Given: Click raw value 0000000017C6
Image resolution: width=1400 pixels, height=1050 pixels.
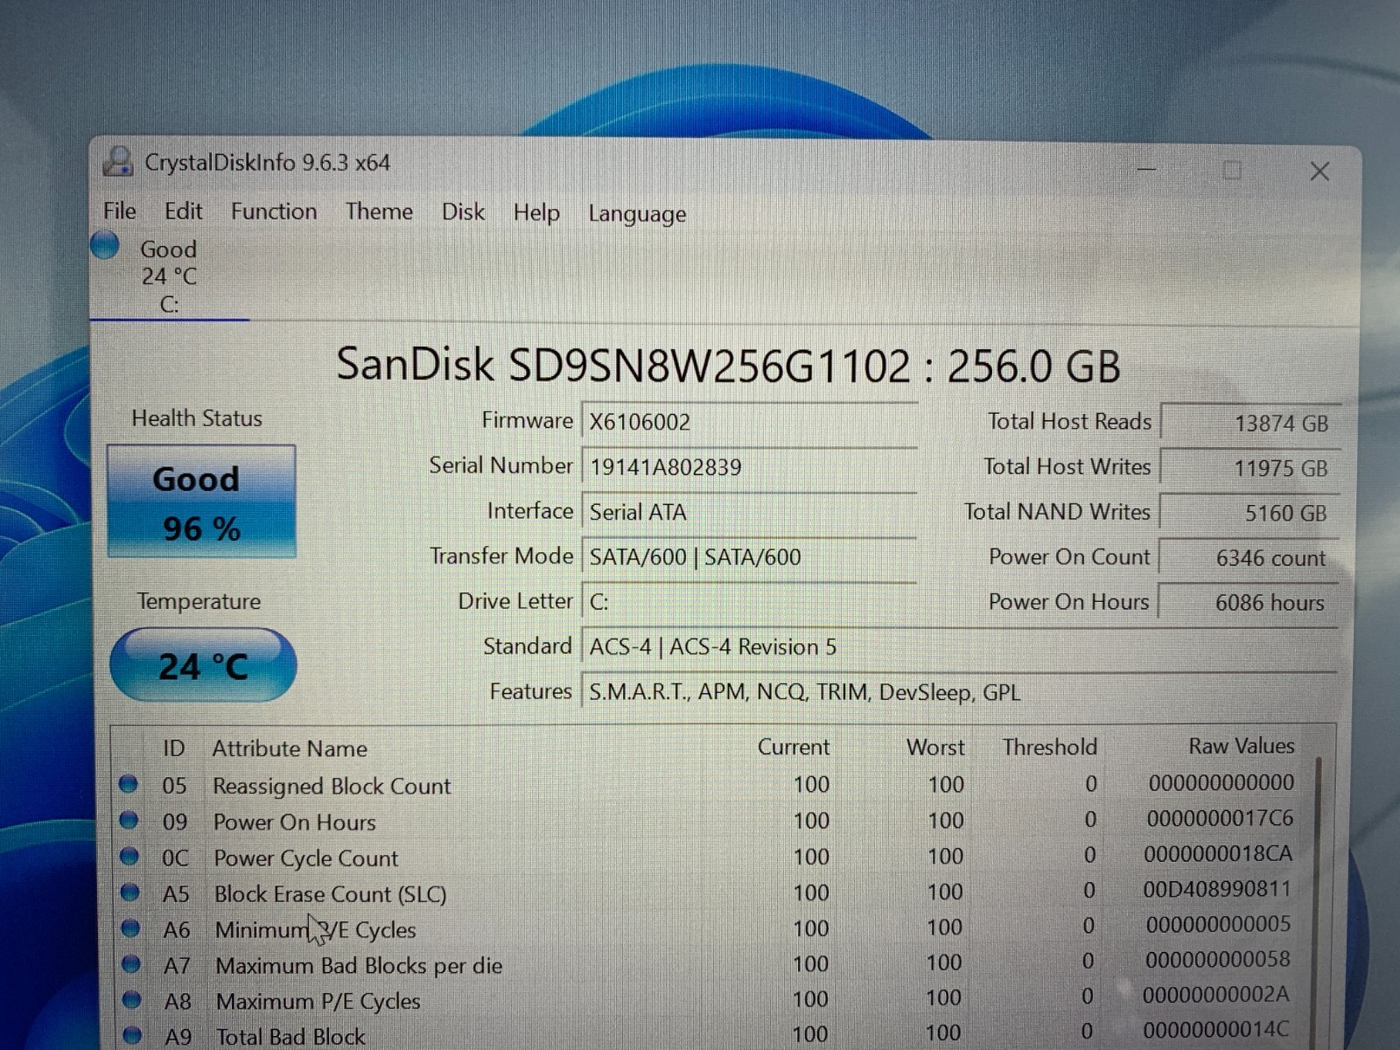Looking at the screenshot, I should 1220,818.
